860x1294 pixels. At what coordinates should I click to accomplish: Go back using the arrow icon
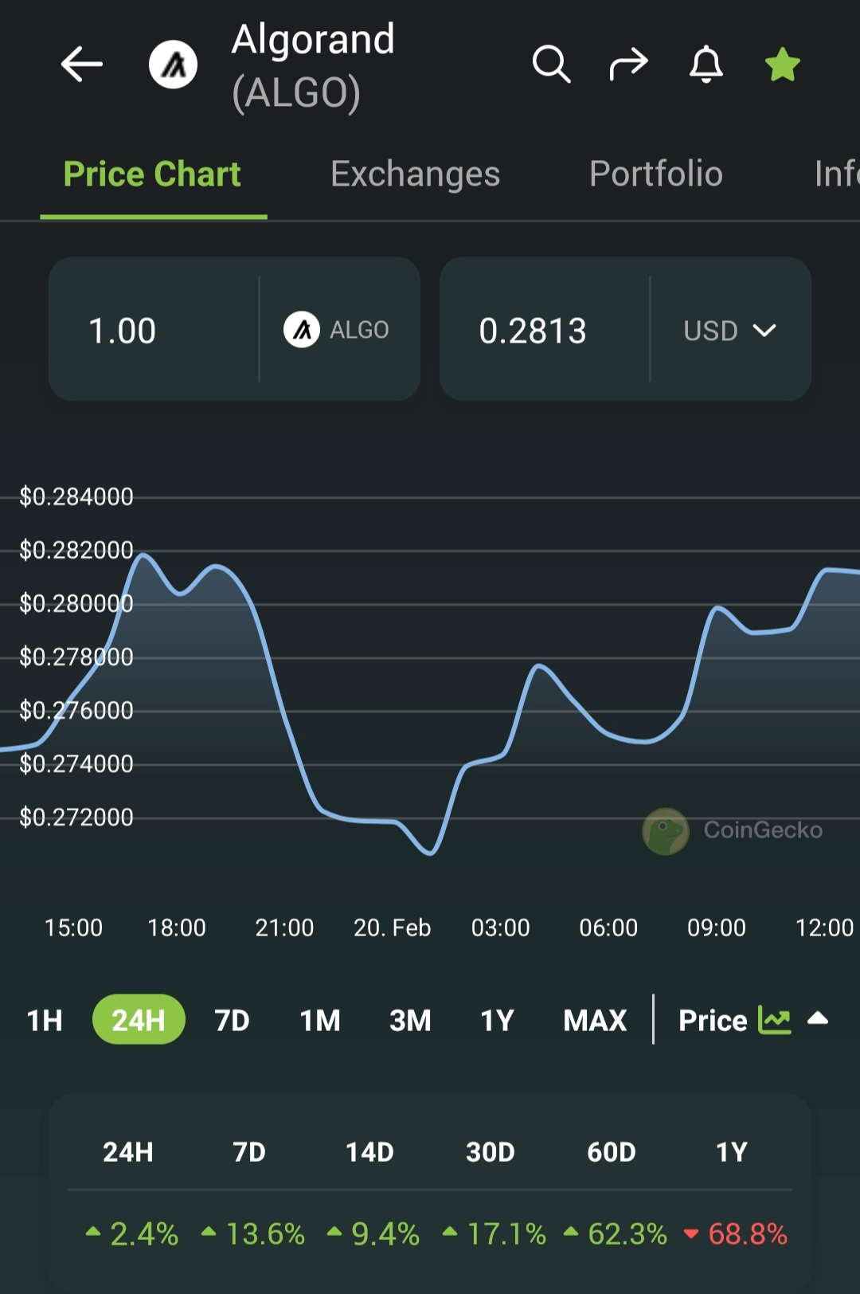pos(81,65)
